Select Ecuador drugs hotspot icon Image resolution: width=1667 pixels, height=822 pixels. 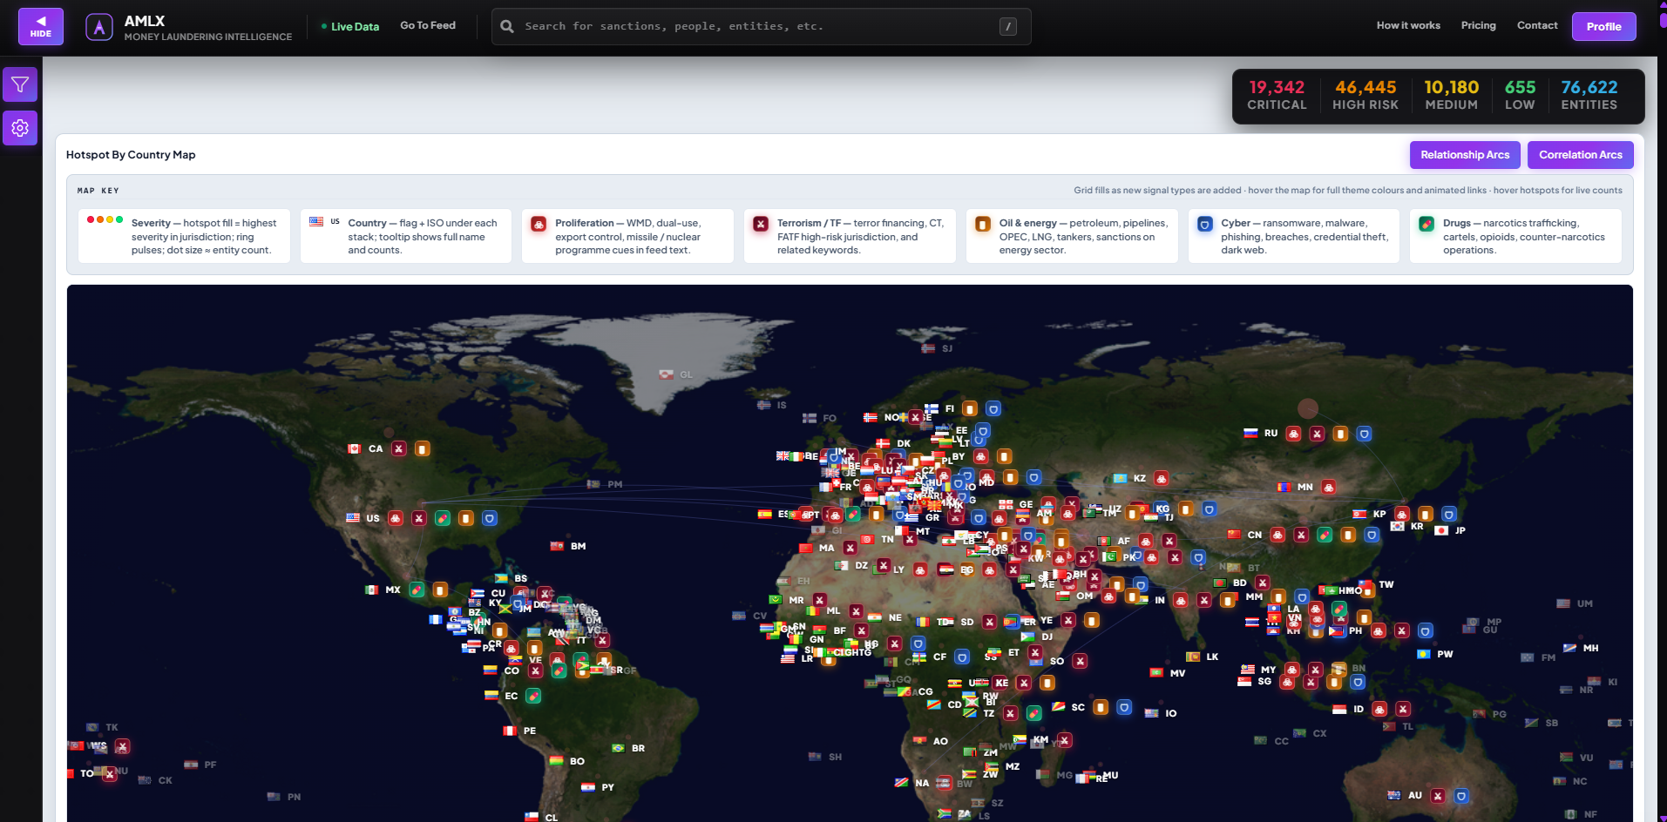(x=533, y=696)
